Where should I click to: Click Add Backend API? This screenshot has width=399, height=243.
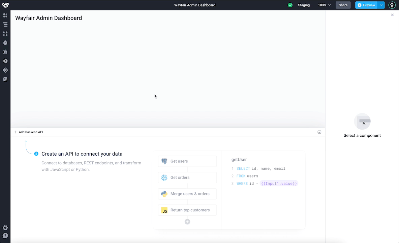click(x=28, y=132)
